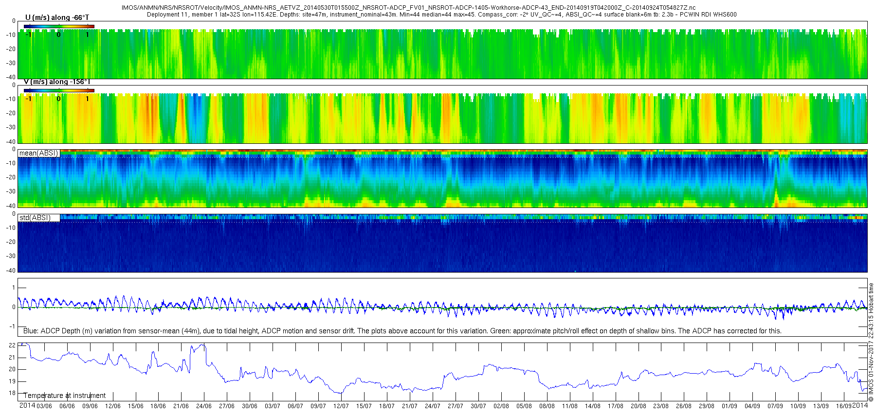Click the '19' temperature axis tick label
This screenshot has height=413, width=876.
(13, 381)
